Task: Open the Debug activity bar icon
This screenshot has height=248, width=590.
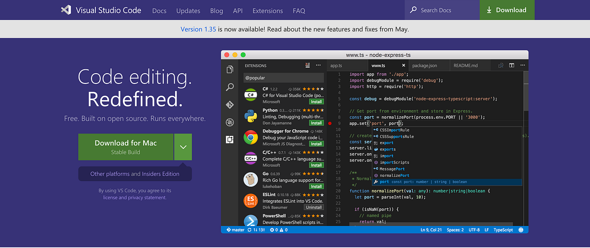Action: tap(230, 122)
